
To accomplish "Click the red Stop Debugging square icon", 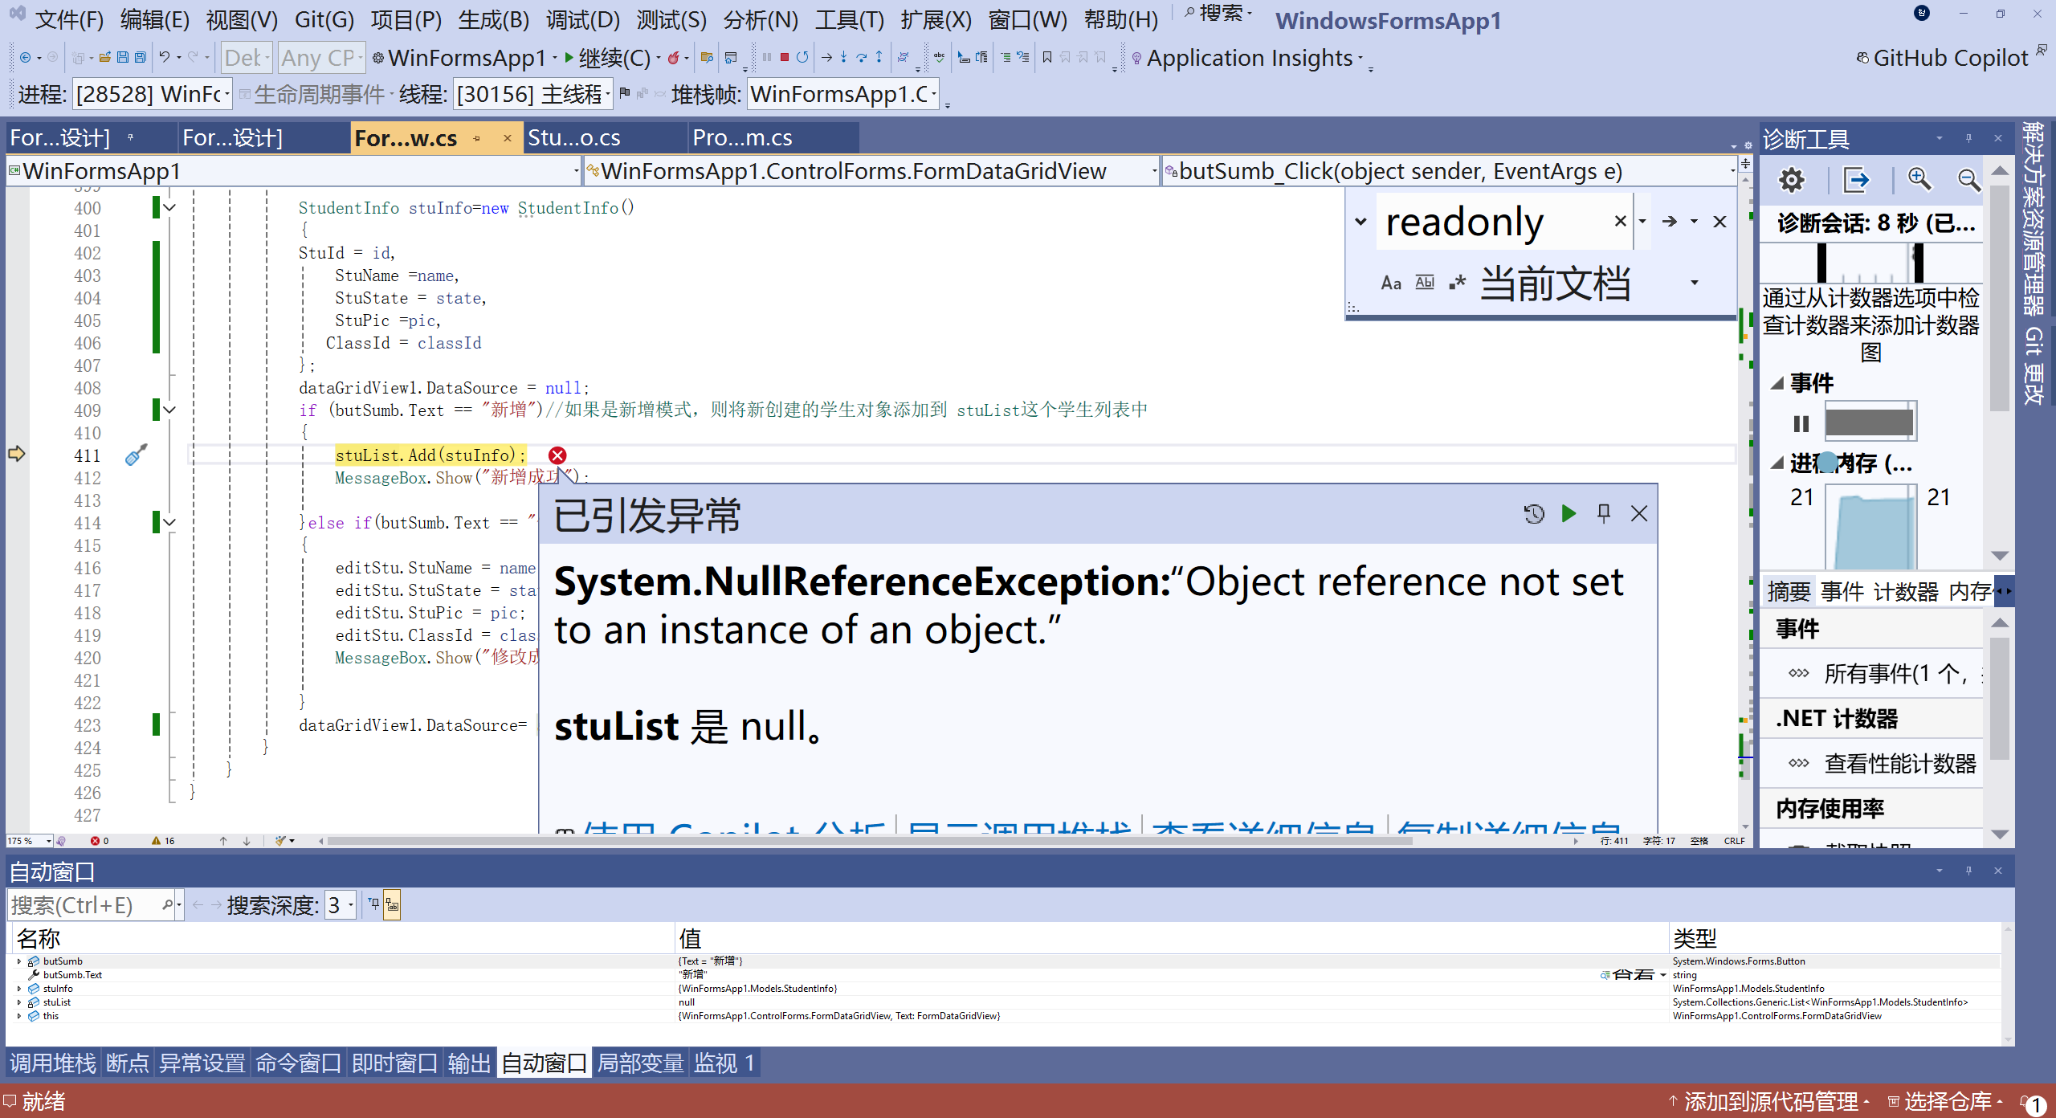I will (x=784, y=57).
